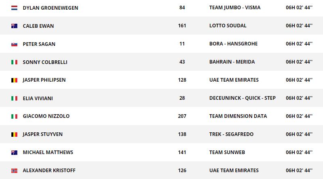Click the Norwegian flag beside Alexander Kristoff
The image size is (323, 179).
(x=14, y=171)
